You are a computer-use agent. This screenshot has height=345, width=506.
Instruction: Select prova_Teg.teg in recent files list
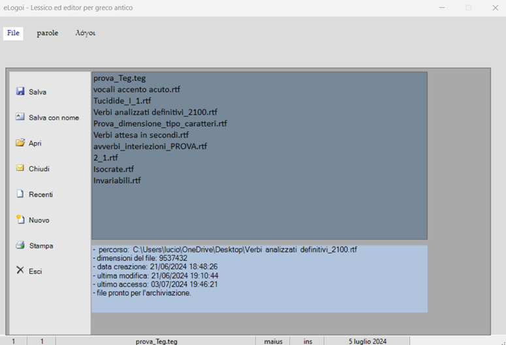point(119,78)
